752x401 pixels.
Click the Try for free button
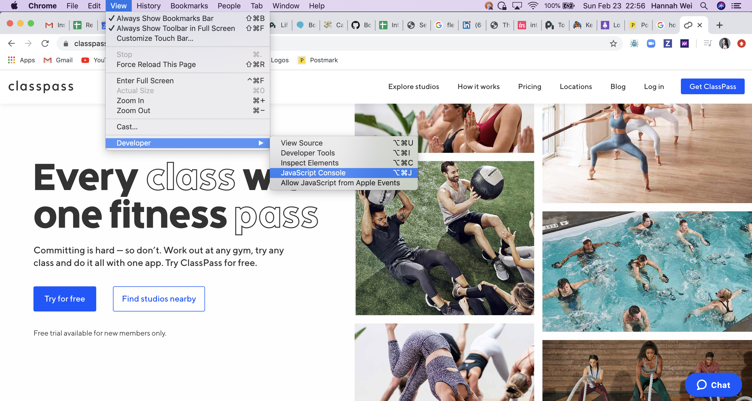click(x=65, y=299)
